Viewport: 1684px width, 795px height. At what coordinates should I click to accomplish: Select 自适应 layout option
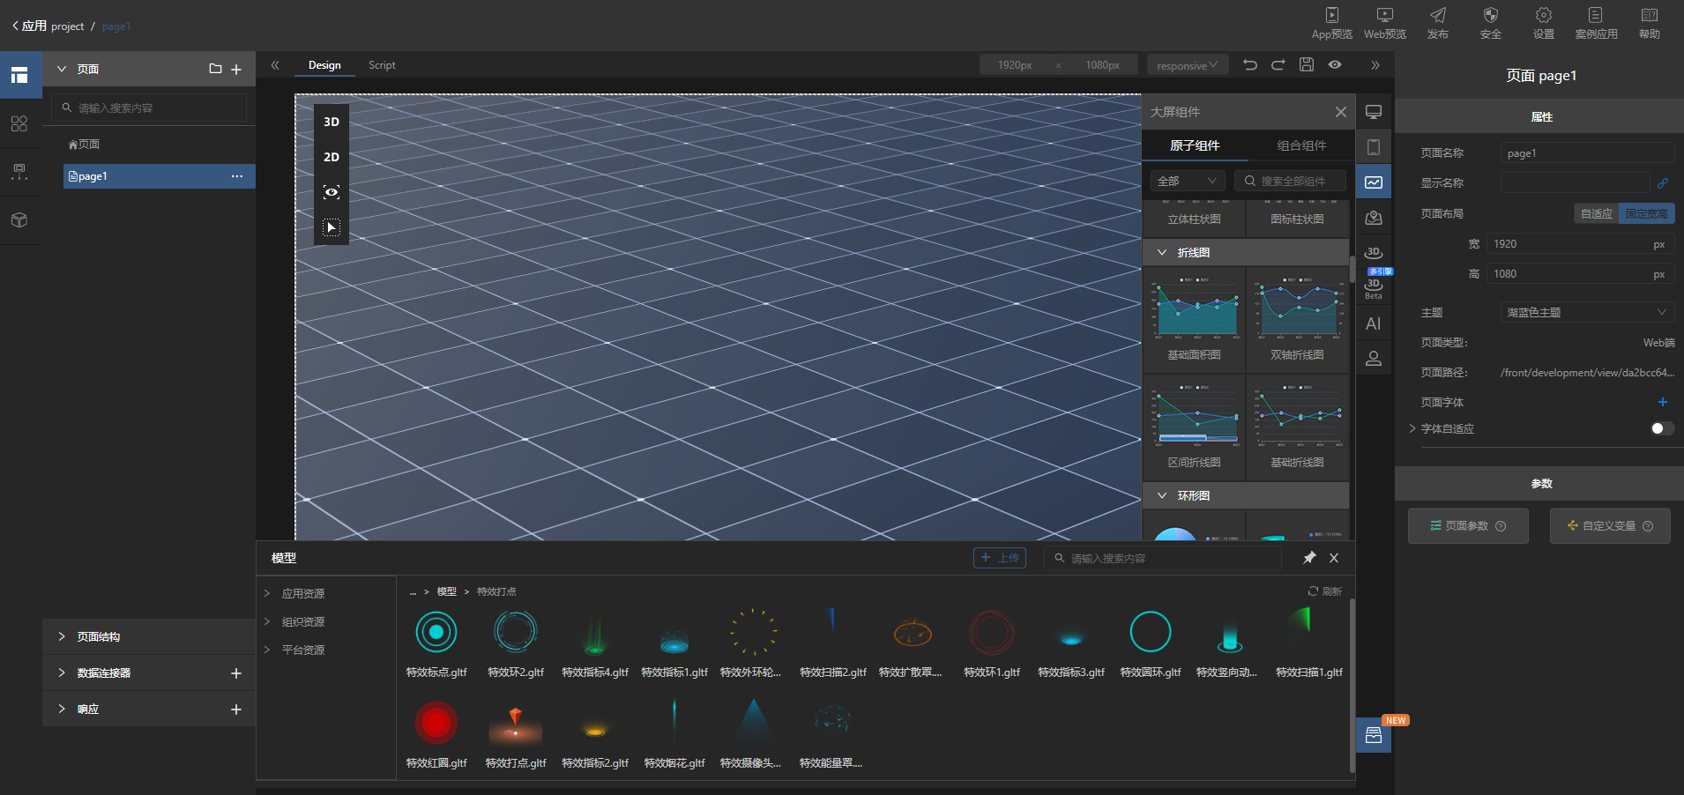pos(1596,214)
